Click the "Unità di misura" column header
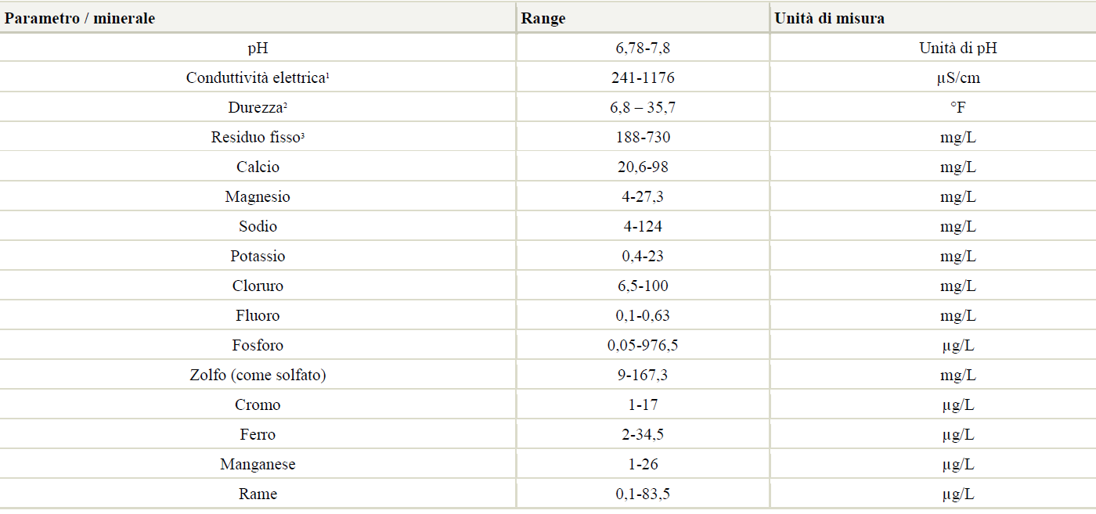This screenshot has width=1096, height=514. pos(830,19)
